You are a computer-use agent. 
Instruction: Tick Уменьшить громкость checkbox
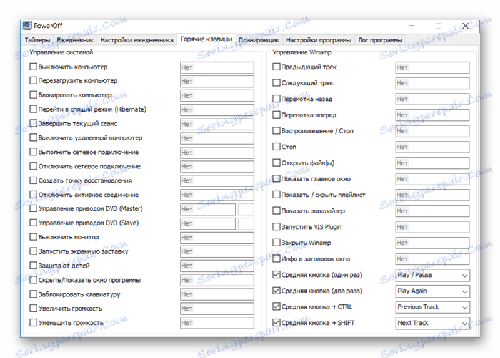click(34, 322)
